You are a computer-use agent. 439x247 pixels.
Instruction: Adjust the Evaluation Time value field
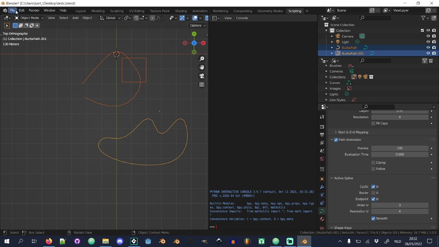click(400, 154)
